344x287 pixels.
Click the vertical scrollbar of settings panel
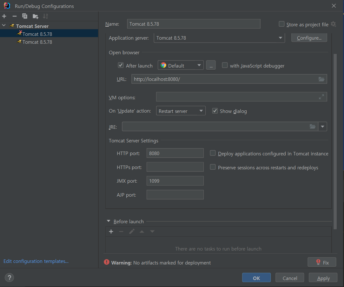335,141
